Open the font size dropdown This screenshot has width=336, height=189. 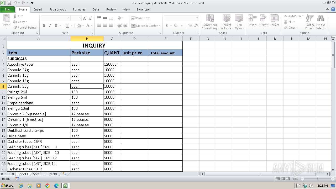point(79,18)
